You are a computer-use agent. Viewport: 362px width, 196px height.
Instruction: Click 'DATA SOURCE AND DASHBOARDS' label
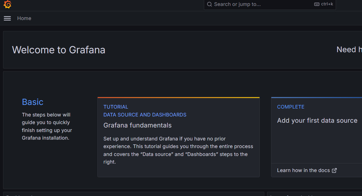(x=145, y=115)
